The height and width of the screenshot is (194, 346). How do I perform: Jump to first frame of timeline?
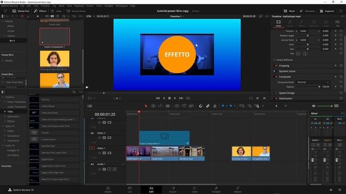(158, 98)
